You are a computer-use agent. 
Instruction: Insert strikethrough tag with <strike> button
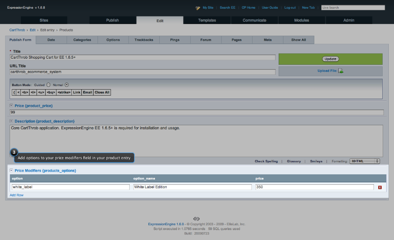[x=64, y=92]
